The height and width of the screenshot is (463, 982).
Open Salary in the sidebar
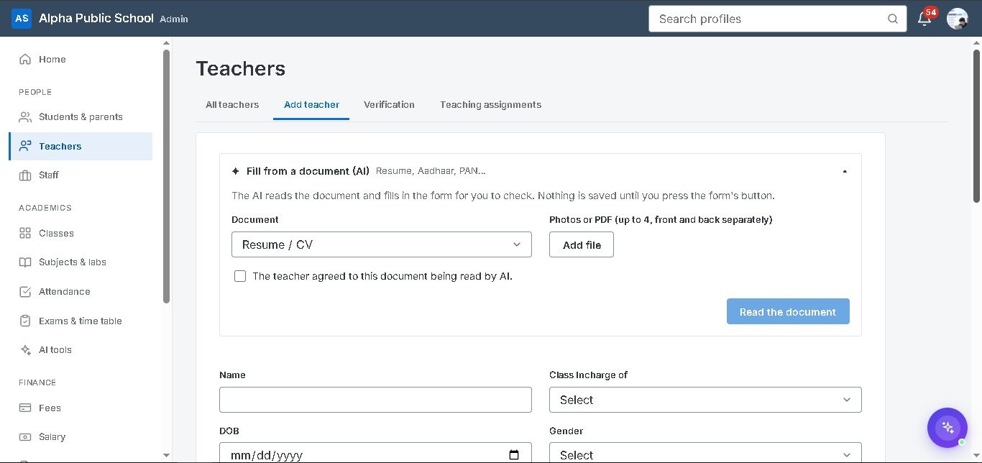click(x=81, y=436)
